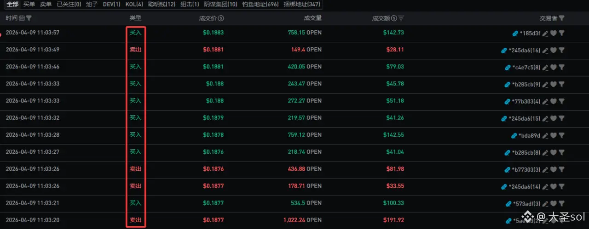Image resolution: width=589 pixels, height=229 pixels.
Task: Edit the remark for trader *c4e7c5(8)
Action: pos(545,67)
